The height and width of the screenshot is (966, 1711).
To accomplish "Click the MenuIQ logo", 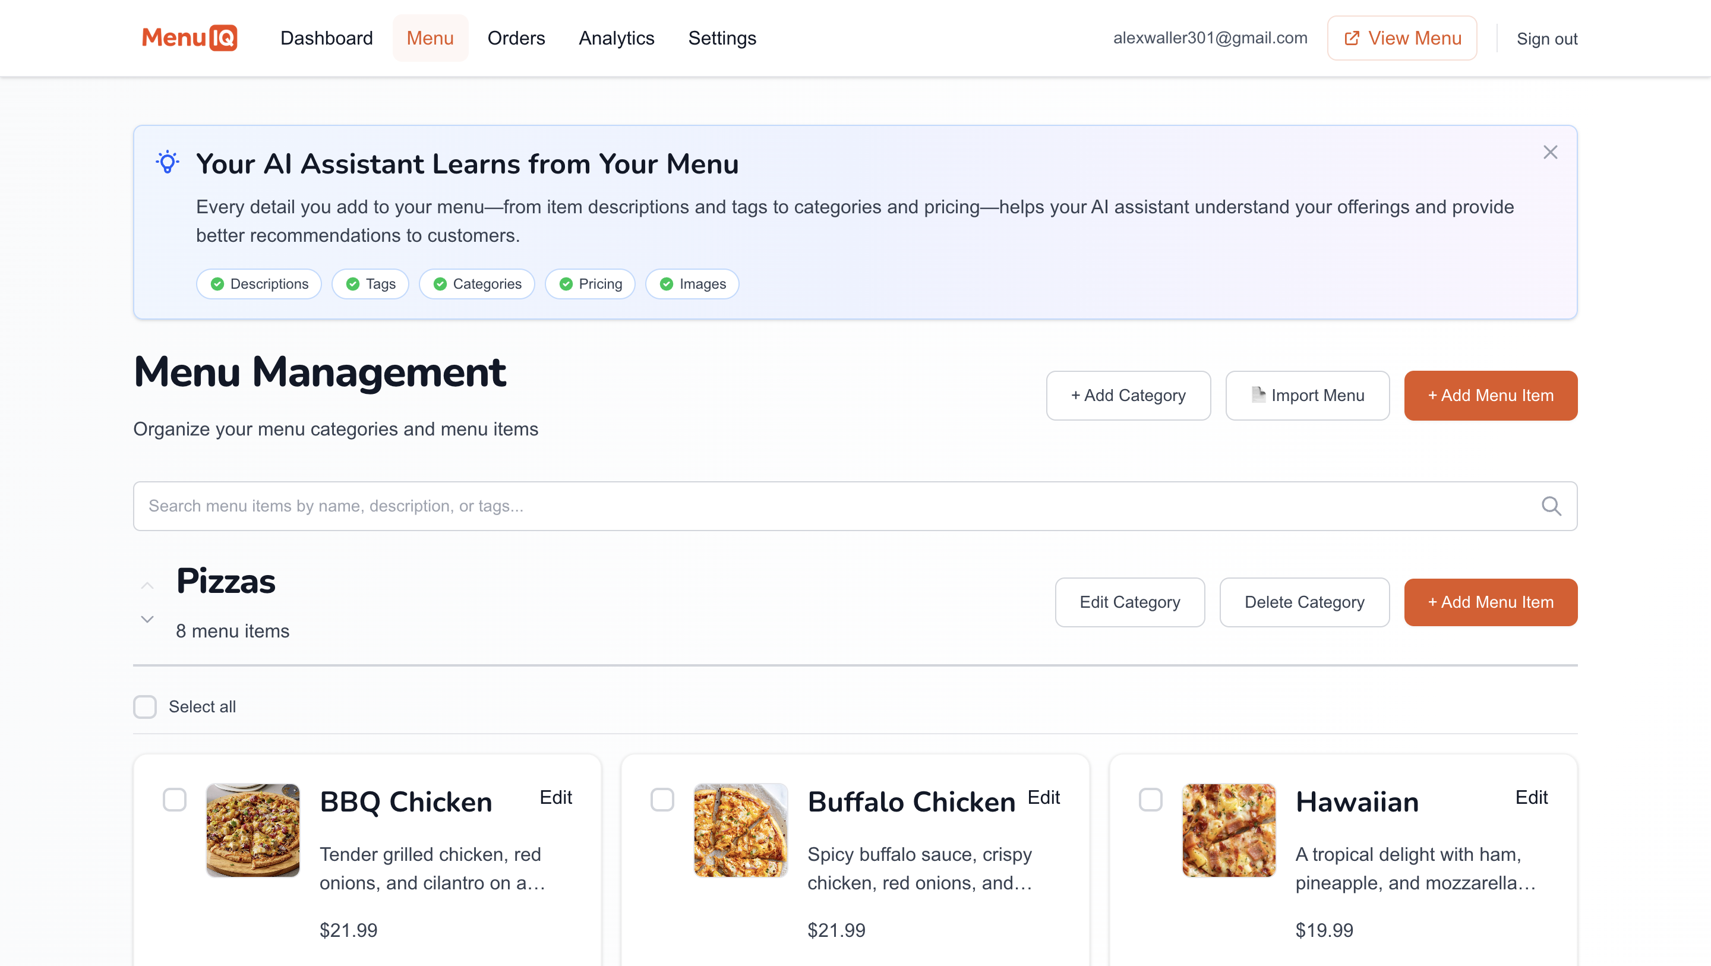I will [x=190, y=37].
